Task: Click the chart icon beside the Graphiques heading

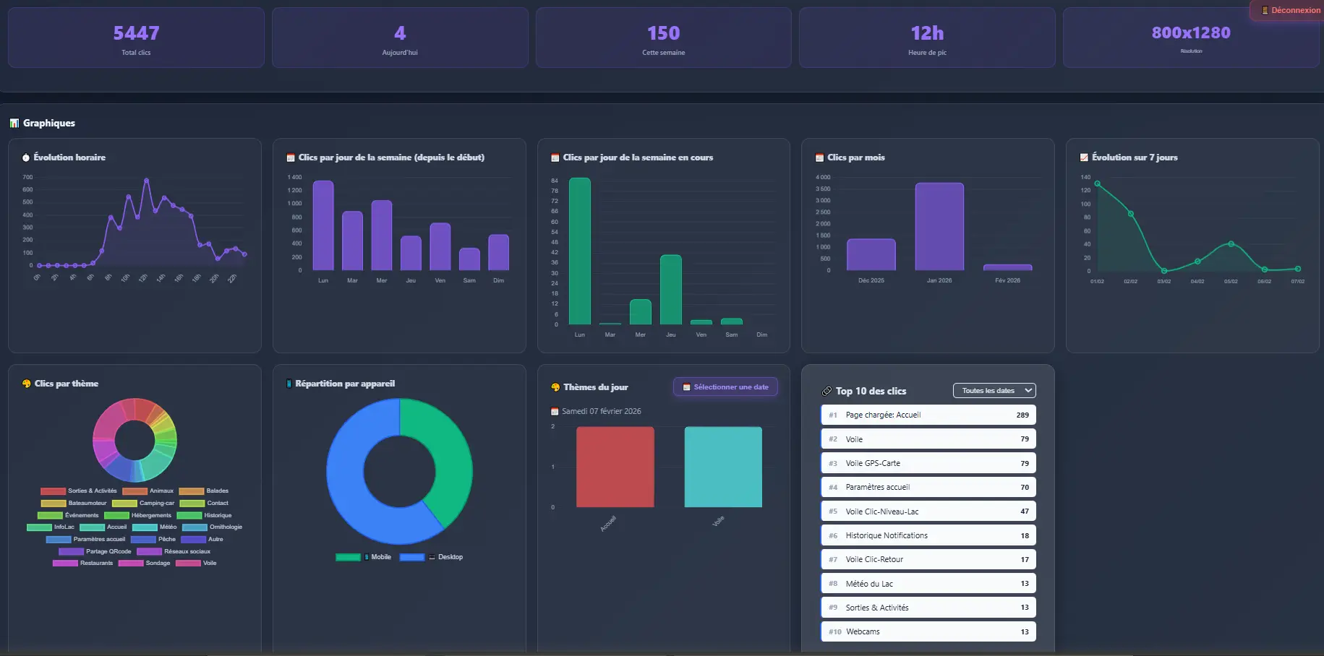Action: click(14, 123)
